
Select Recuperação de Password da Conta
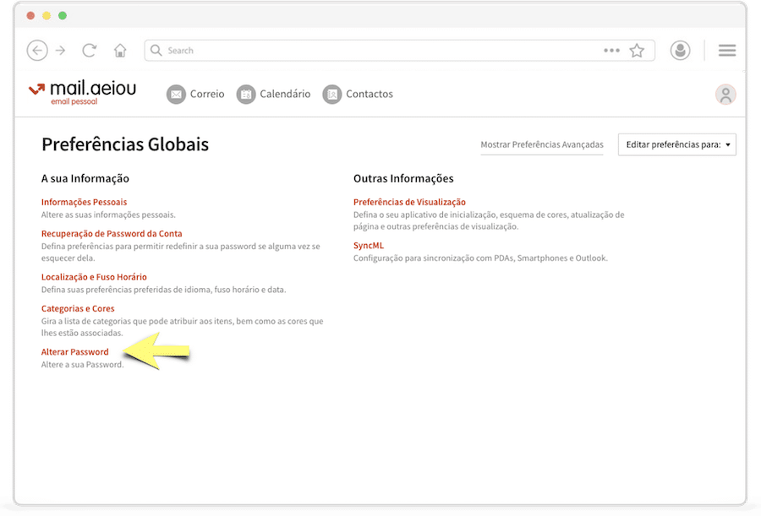112,233
